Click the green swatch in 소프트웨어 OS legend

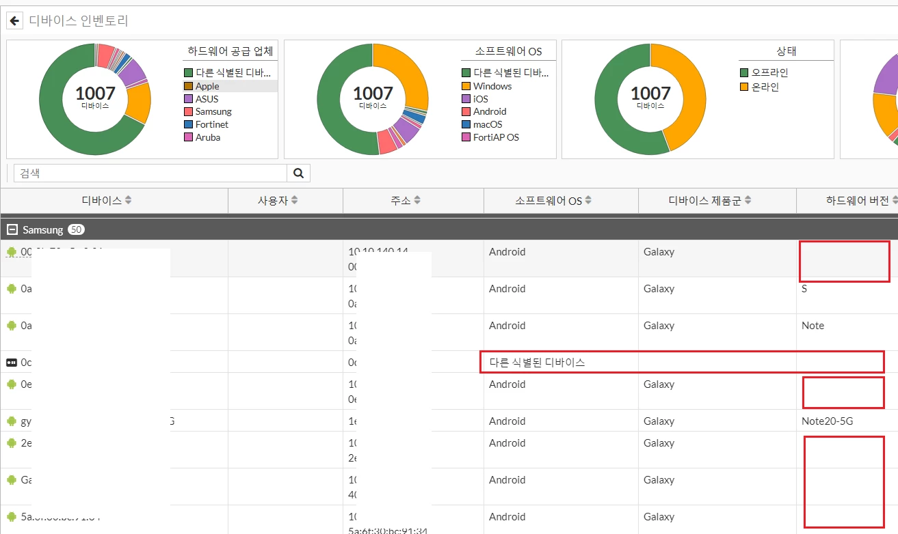466,73
